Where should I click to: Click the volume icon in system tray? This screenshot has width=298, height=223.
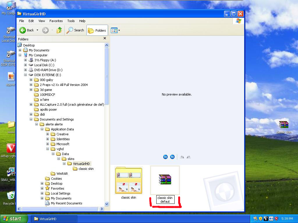271,219
